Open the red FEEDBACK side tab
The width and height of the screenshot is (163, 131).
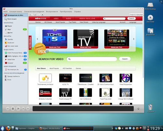click(x=30, y=43)
